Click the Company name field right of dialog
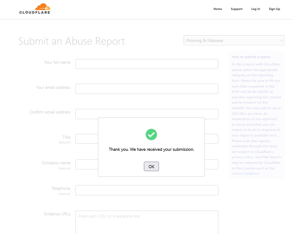Image resolution: width=292 pixels, height=234 pixels. tap(211, 165)
